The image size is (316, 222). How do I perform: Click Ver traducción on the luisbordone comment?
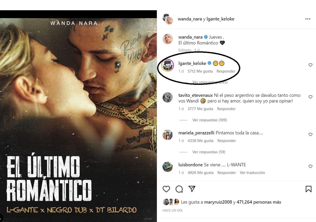tap(252, 173)
